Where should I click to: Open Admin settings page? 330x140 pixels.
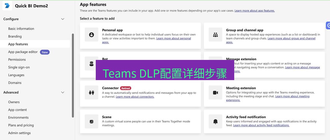point(19,133)
